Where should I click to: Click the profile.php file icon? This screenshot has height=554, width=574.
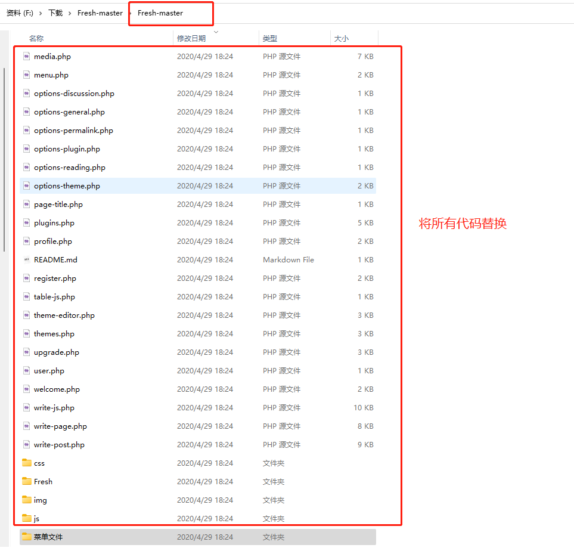26,242
